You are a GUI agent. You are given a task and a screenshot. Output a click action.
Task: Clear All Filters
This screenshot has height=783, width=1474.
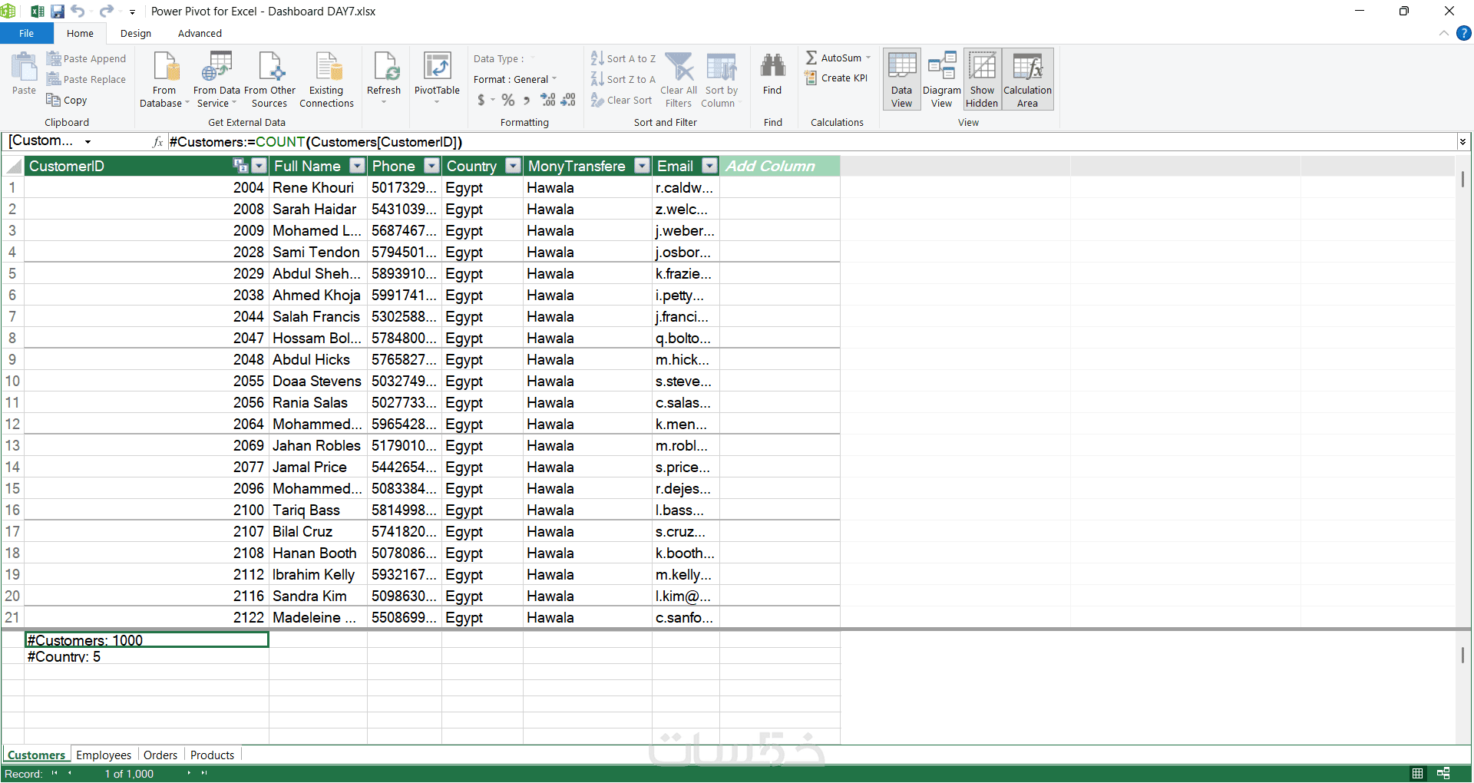pos(680,80)
